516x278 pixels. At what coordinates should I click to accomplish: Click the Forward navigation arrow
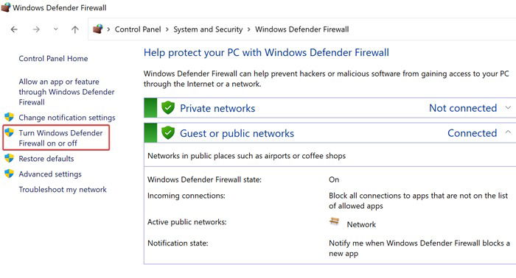coord(36,29)
